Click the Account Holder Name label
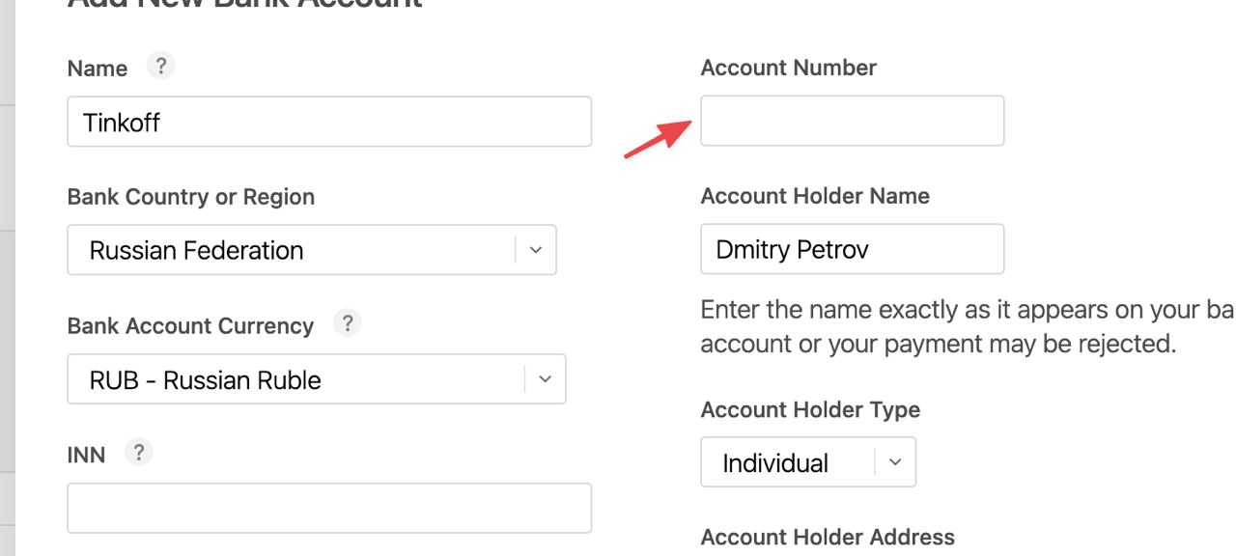This screenshot has width=1236, height=556. [x=815, y=196]
